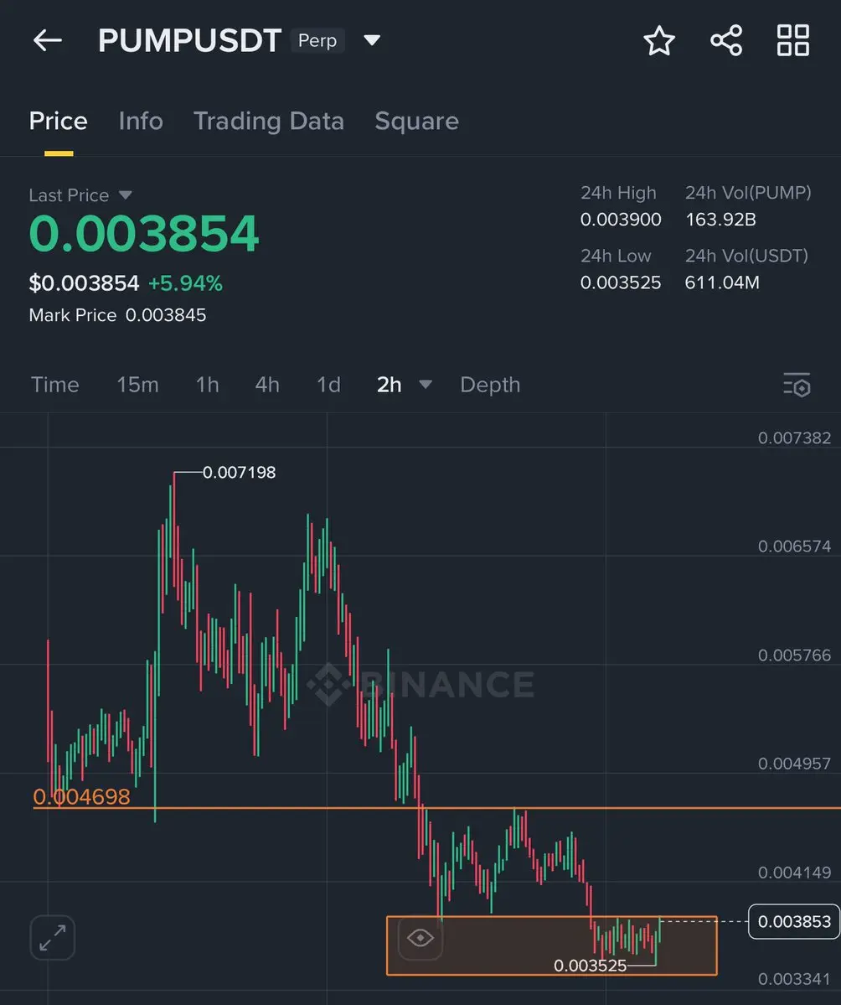The width and height of the screenshot is (841, 1005).
Task: Open the Square tab
Action: (x=417, y=122)
